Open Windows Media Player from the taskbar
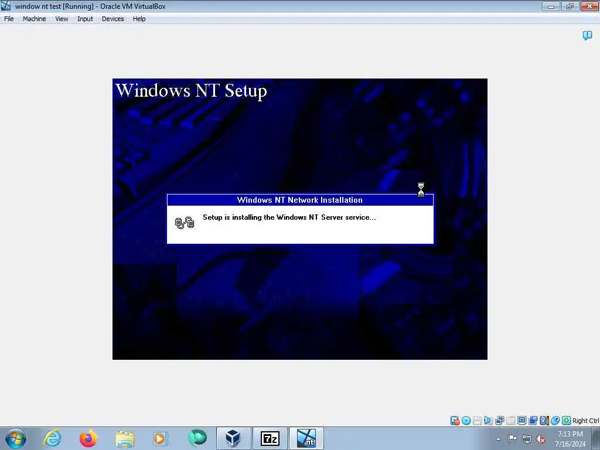The image size is (600, 450). [160, 438]
